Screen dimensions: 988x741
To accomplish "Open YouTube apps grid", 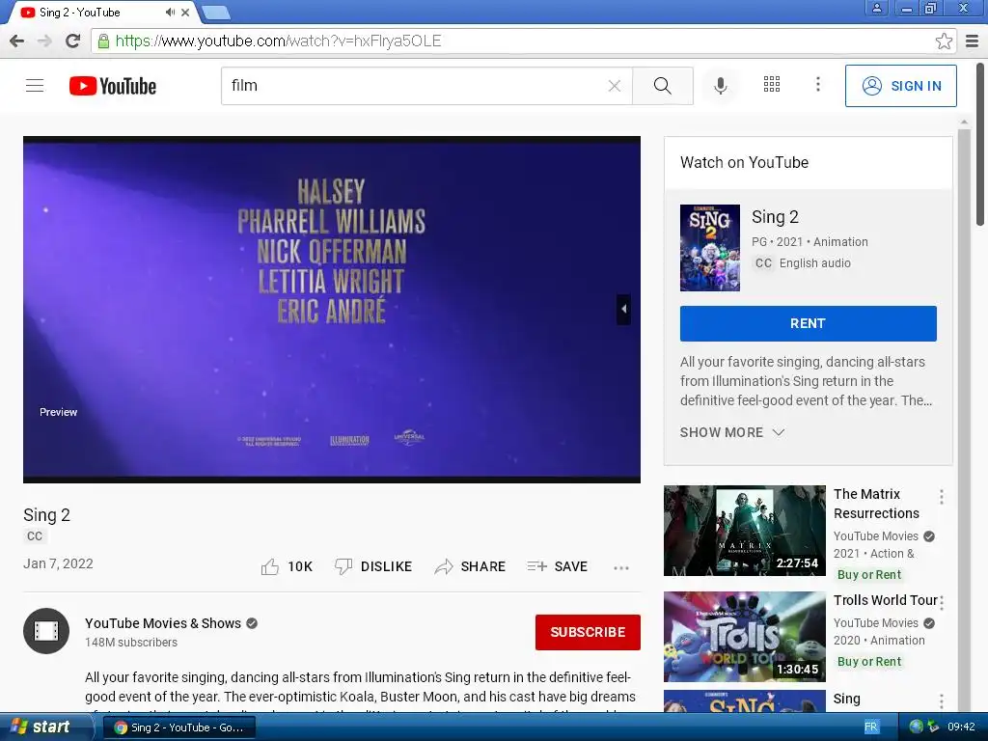I will (772, 85).
